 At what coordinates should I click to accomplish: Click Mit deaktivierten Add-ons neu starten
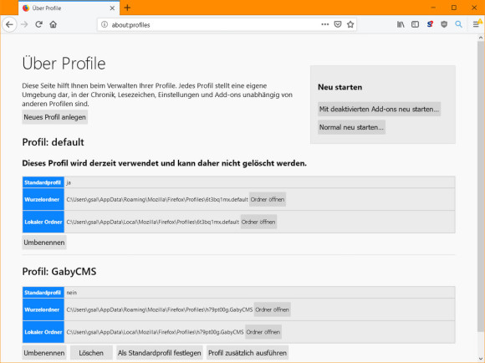tap(379, 109)
